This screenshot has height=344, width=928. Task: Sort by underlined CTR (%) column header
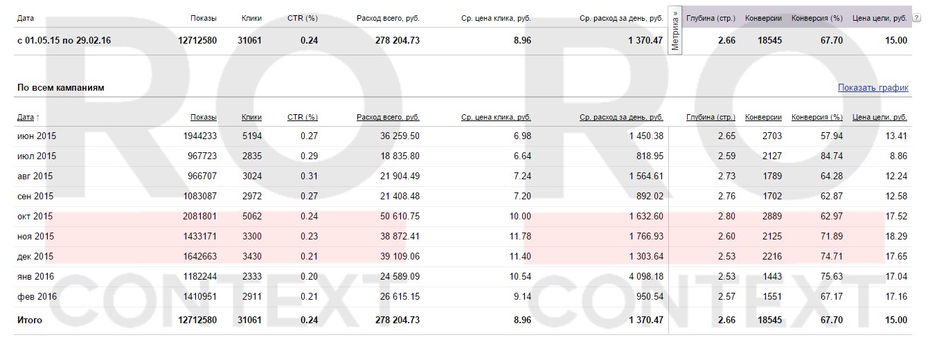click(x=302, y=118)
